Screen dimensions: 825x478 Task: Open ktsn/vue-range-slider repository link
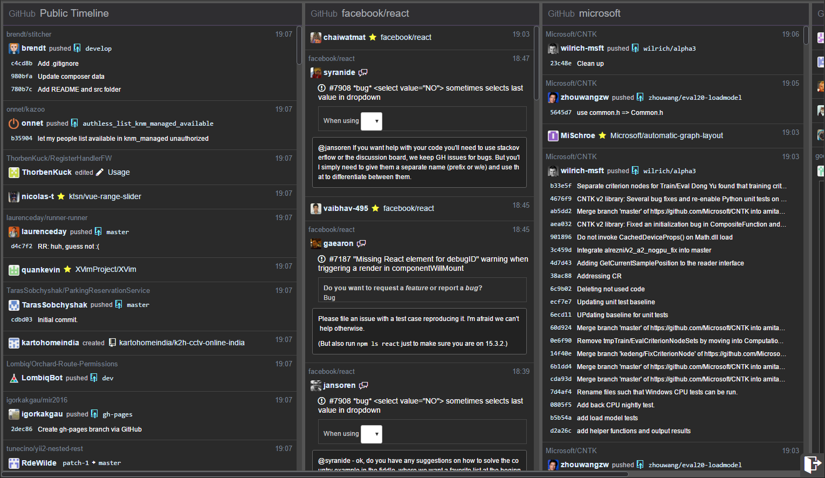105,196
